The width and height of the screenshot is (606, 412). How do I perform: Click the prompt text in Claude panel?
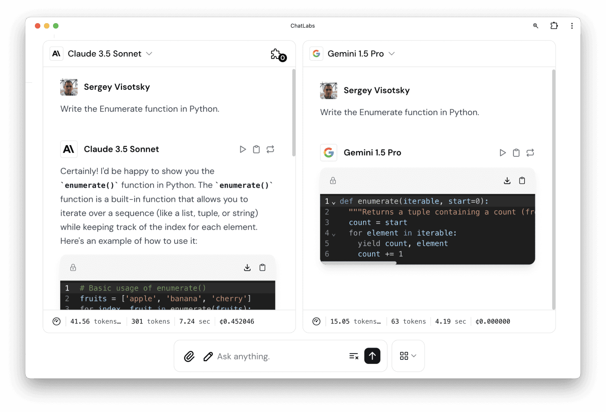140,109
